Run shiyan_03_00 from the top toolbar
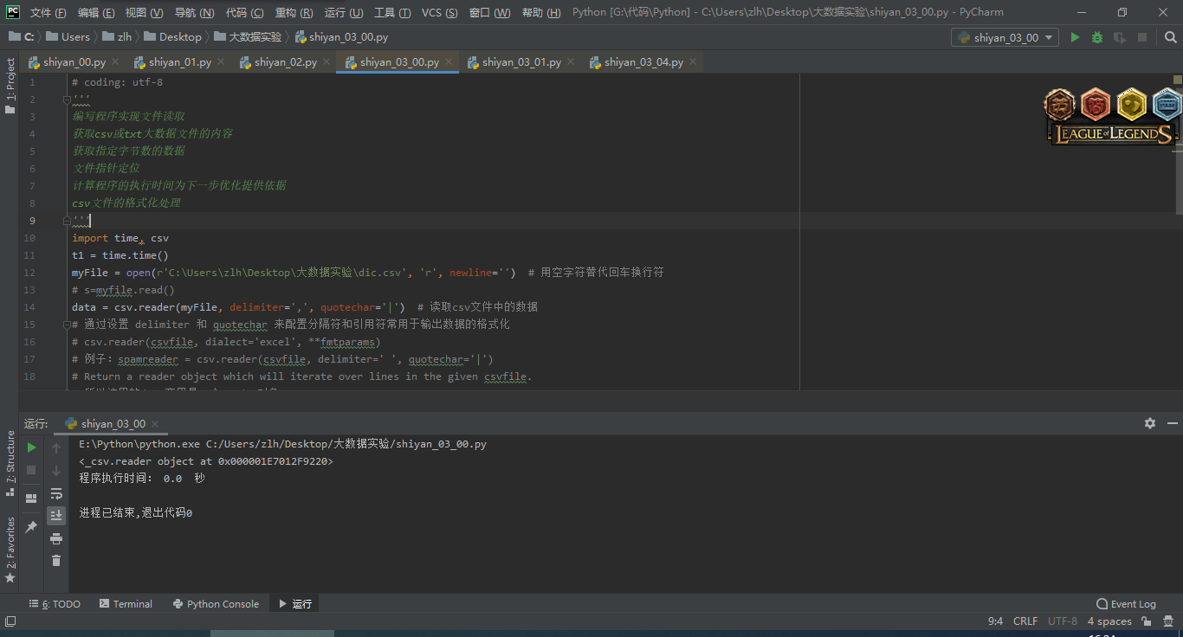 (x=1075, y=37)
